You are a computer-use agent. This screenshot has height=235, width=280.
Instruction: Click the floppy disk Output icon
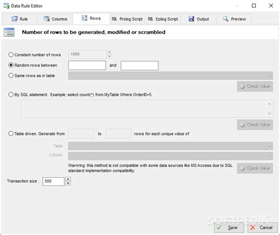(x=191, y=19)
